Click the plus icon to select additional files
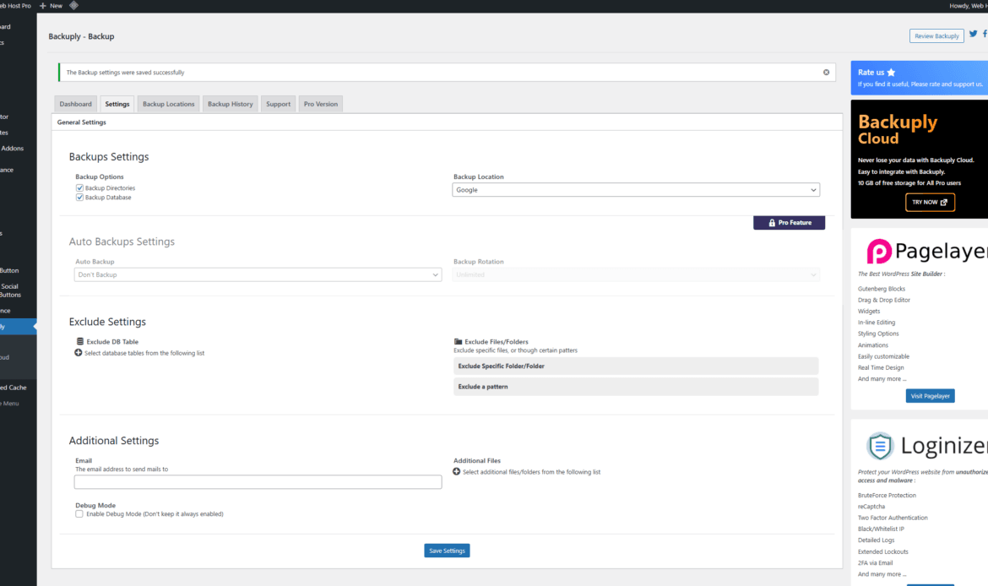This screenshot has height=586, width=988. [456, 472]
